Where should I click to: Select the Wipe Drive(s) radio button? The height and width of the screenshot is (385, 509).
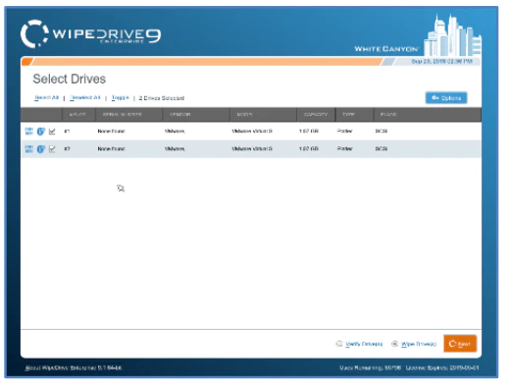coord(394,344)
